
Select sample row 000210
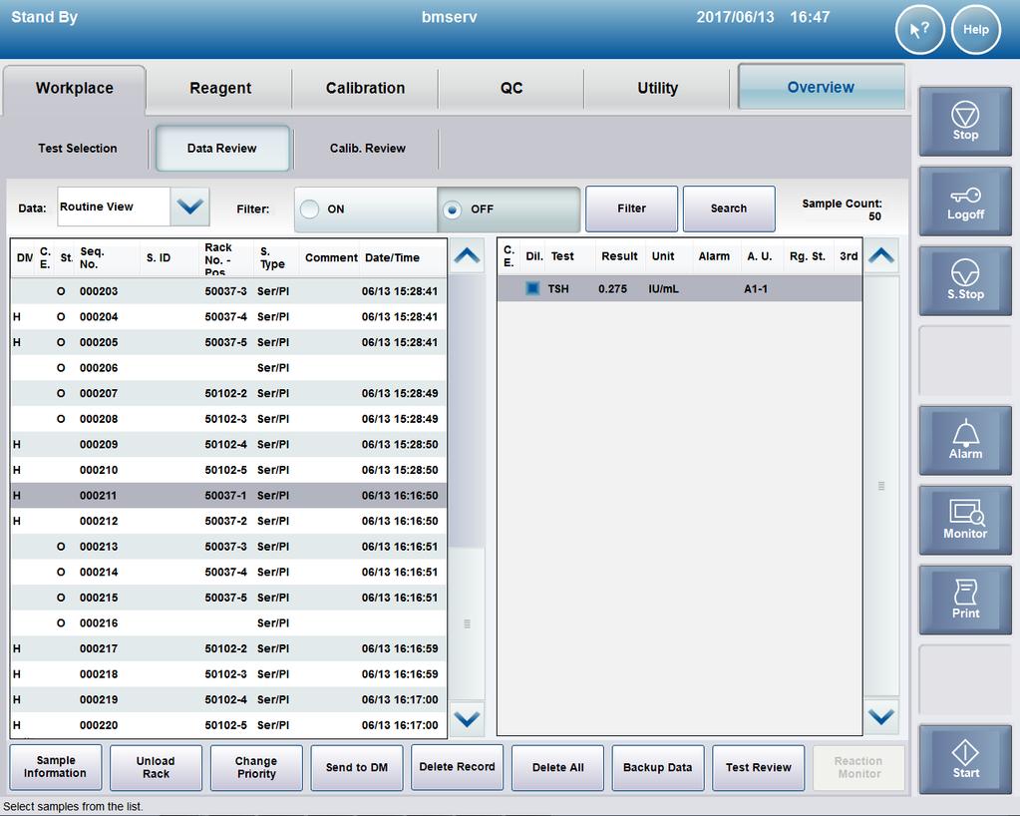pos(229,470)
